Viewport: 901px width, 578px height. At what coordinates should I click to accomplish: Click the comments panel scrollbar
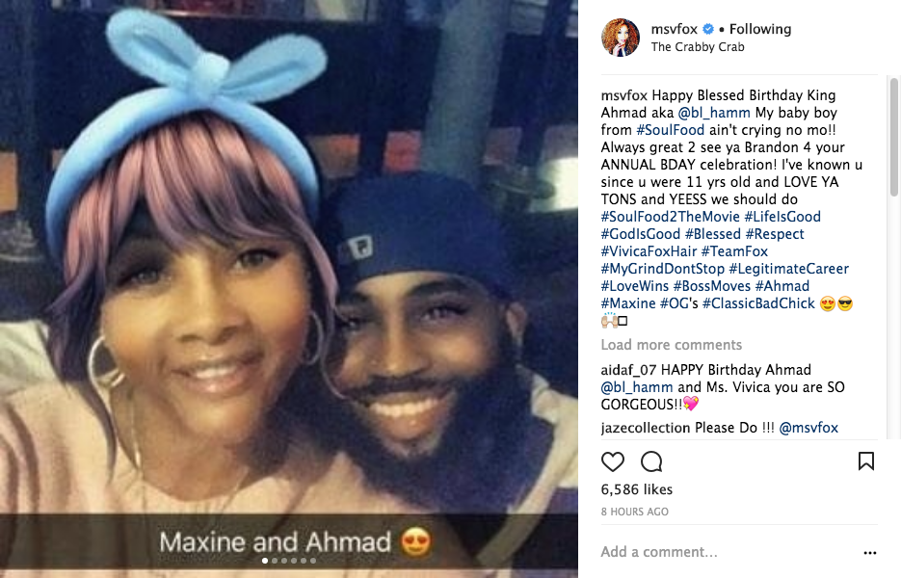click(x=893, y=138)
